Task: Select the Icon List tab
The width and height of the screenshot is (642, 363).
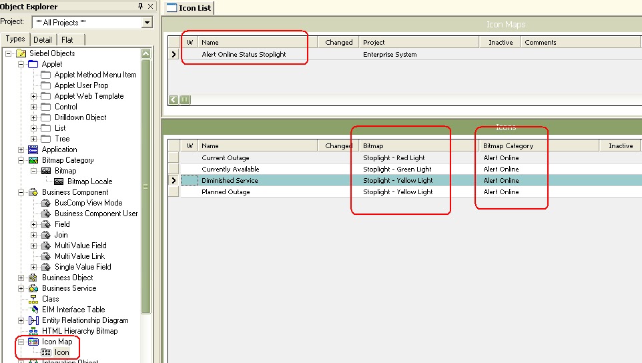Action: [189, 8]
